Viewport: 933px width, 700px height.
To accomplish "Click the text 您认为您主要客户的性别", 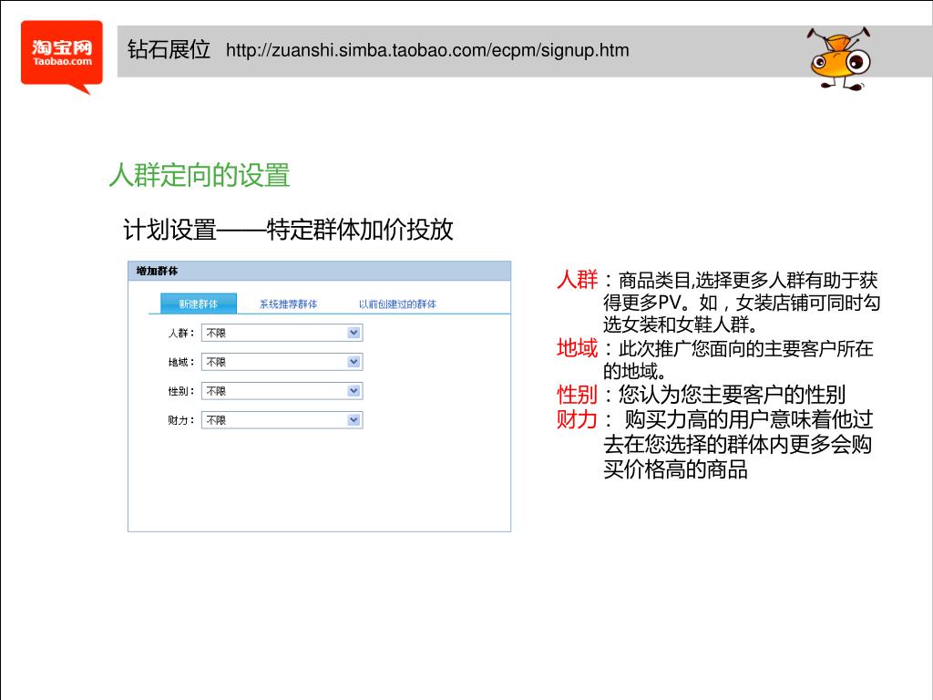I will tap(732, 394).
